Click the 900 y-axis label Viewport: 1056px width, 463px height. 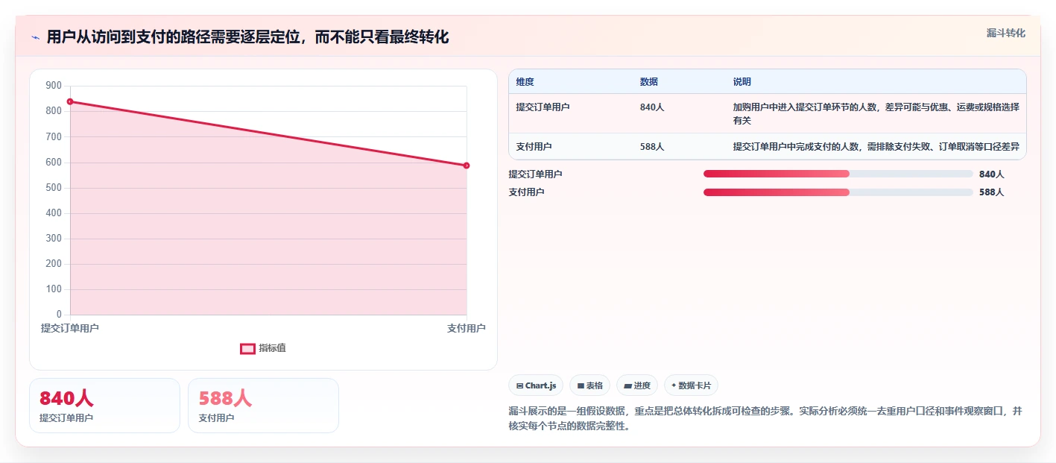[x=54, y=86]
